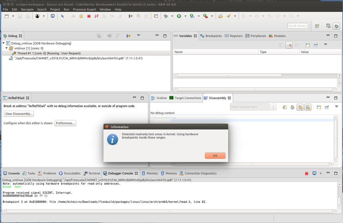
Task: Open a console with the monitor toolbar icon
Action: click(x=53, y=16)
